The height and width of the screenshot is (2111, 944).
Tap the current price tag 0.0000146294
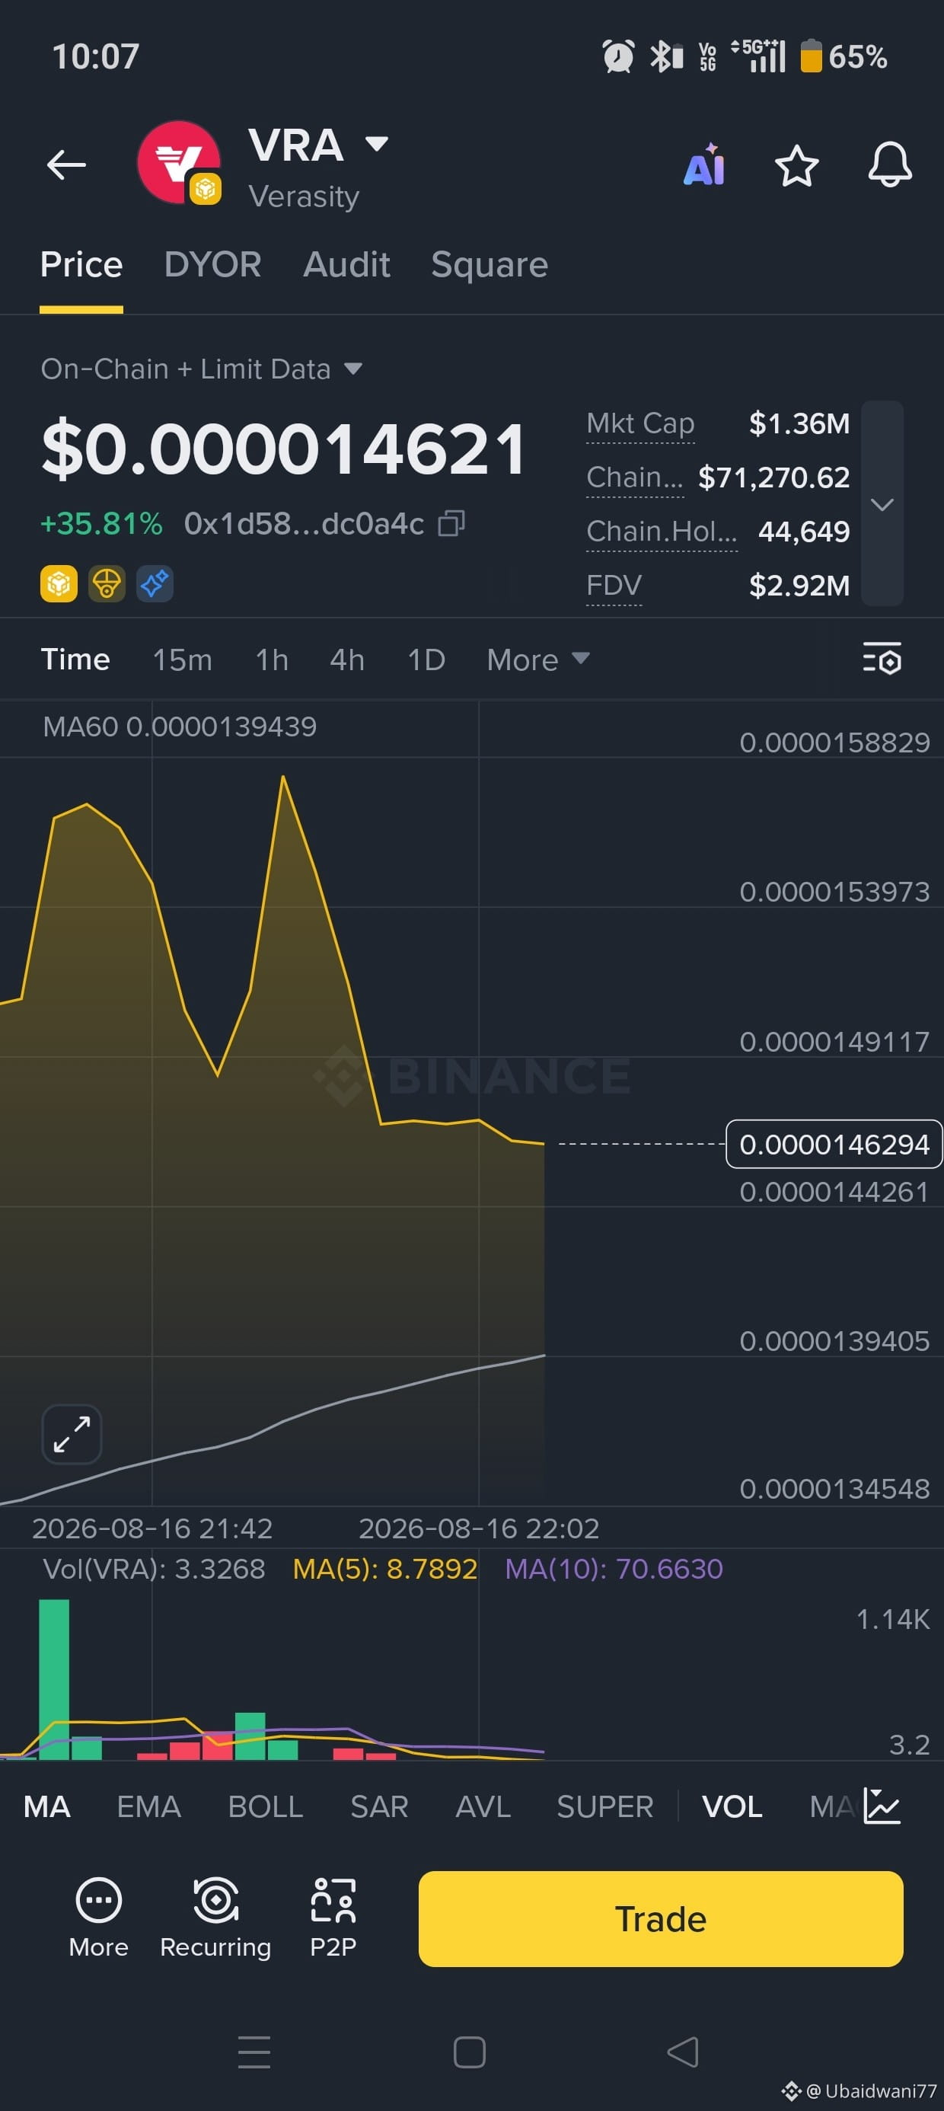click(x=834, y=1144)
